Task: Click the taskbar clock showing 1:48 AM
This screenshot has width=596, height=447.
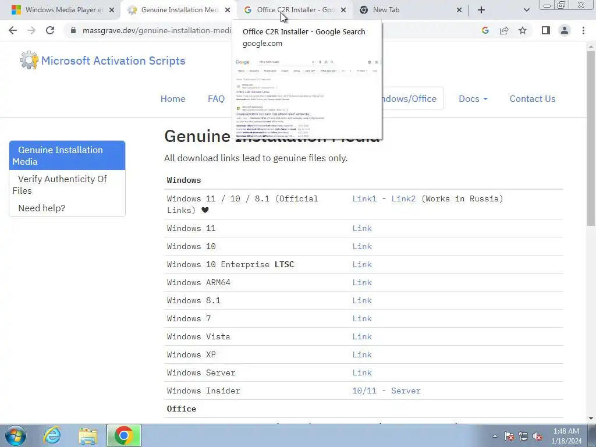Action: coord(566,436)
